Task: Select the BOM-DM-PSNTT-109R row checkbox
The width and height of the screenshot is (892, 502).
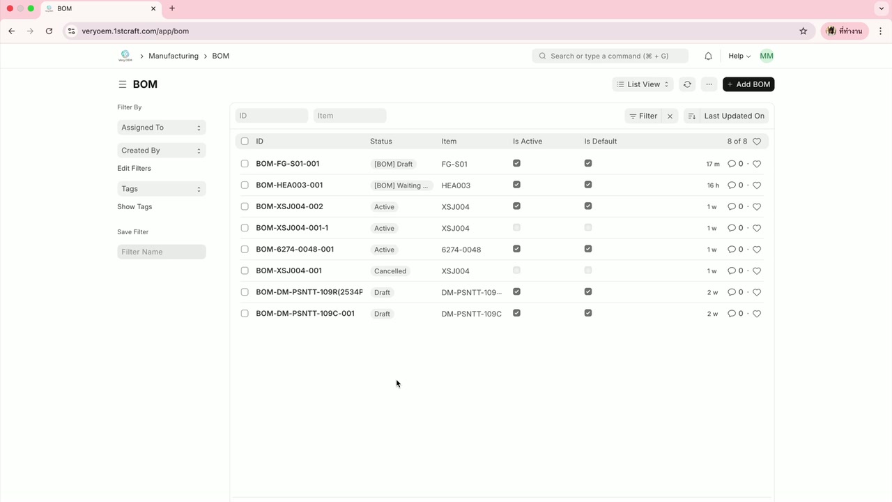Action: (x=245, y=292)
